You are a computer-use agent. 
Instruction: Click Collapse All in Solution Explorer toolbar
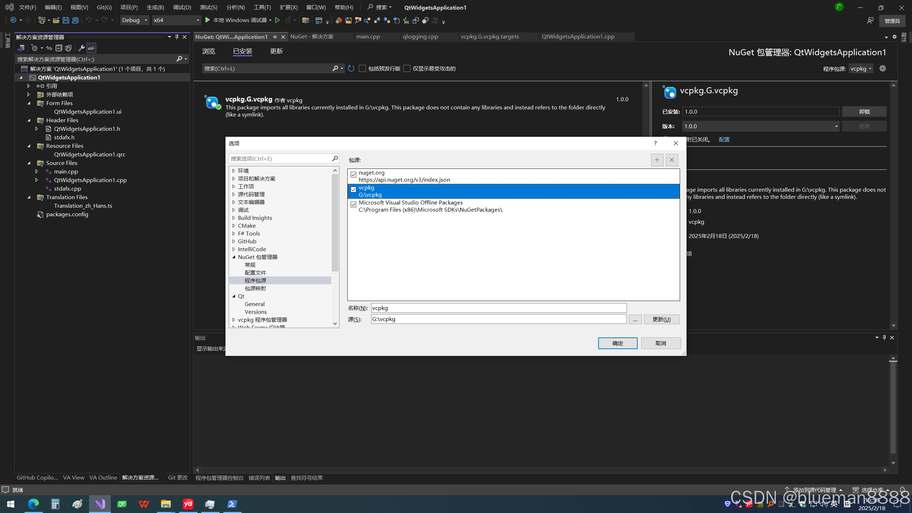tap(59, 48)
